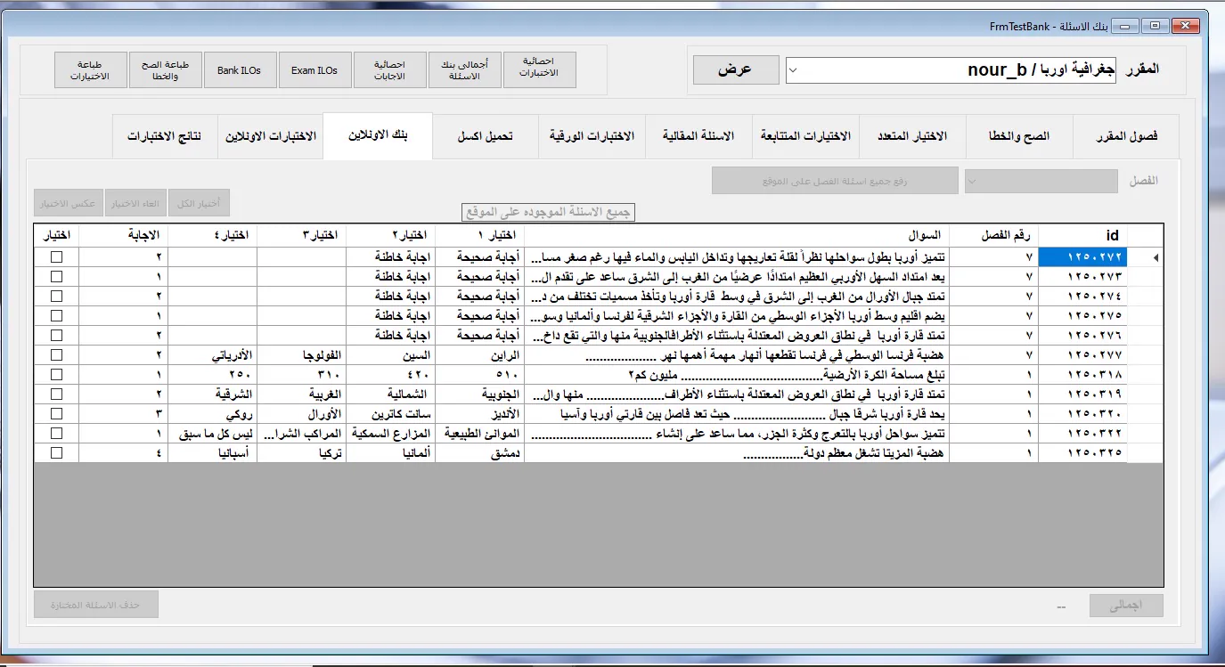The image size is (1225, 667).
Task: Enable the checkbox in row ١٢٥٠٢٧٥
Action: (x=57, y=315)
